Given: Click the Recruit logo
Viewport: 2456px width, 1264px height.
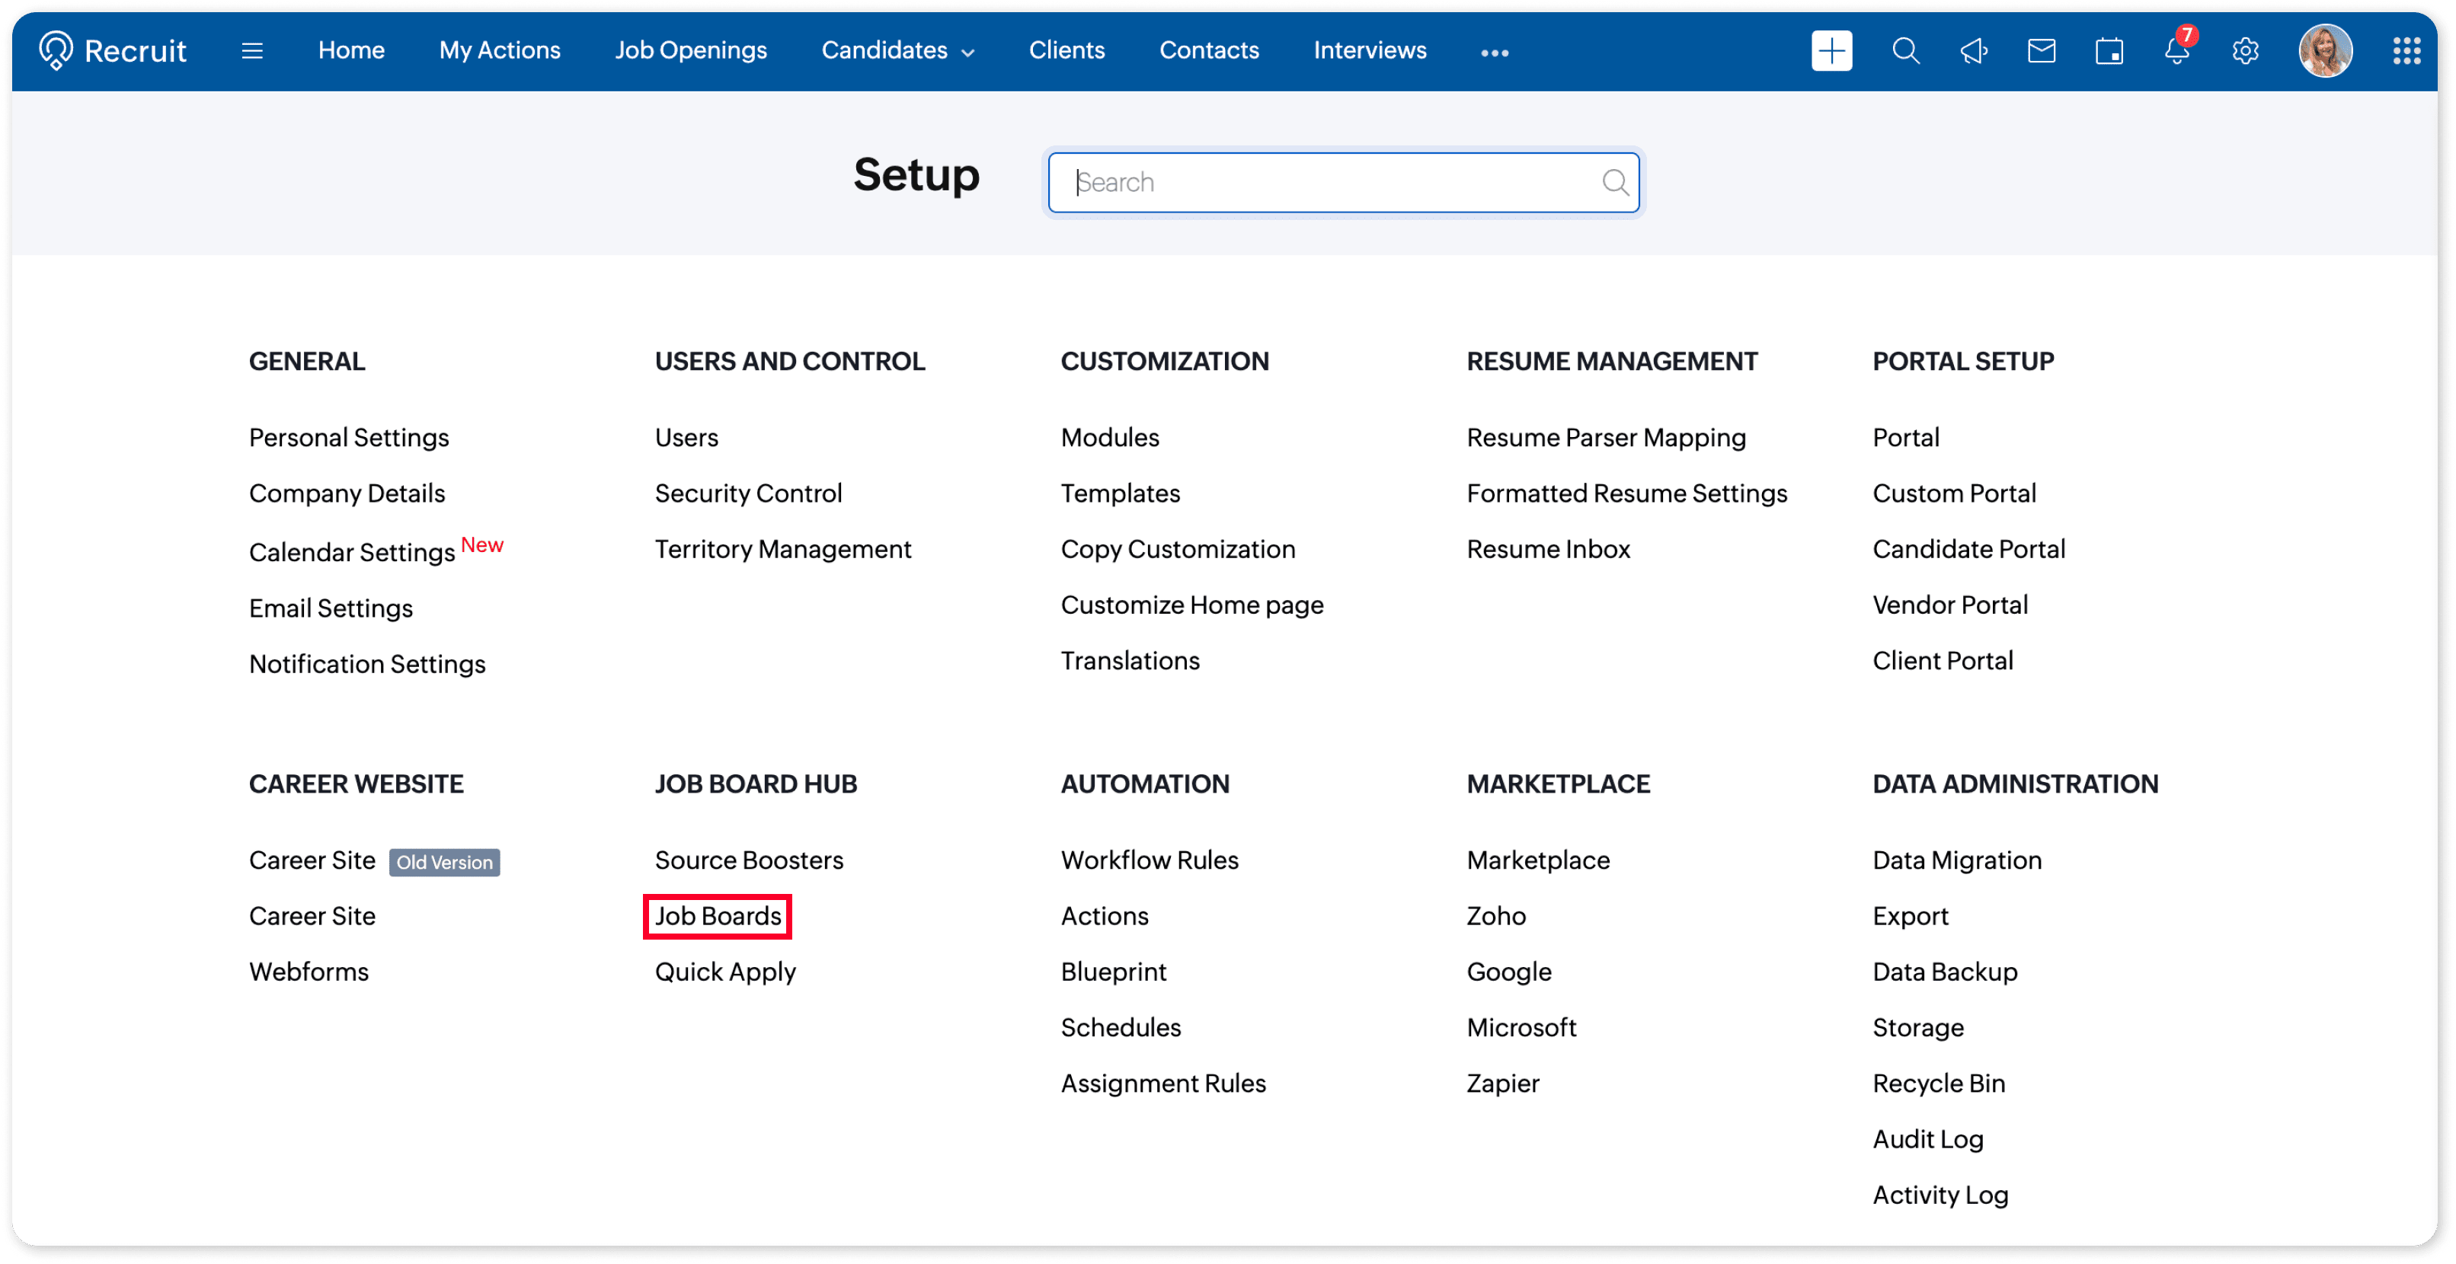Looking at the screenshot, I should 113,50.
